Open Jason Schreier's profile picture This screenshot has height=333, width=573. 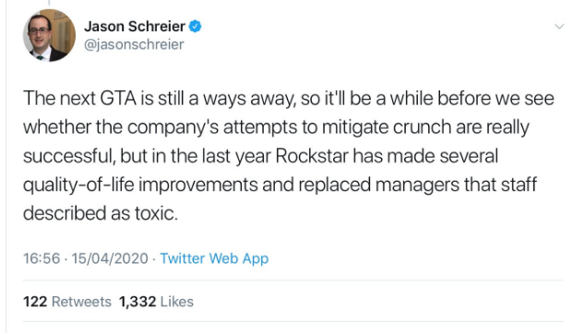pos(49,35)
